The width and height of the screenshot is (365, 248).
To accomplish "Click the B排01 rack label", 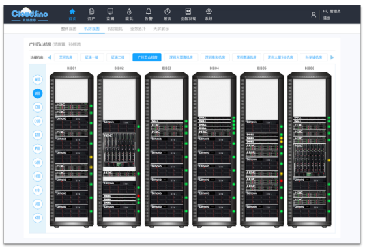I will (72, 68).
